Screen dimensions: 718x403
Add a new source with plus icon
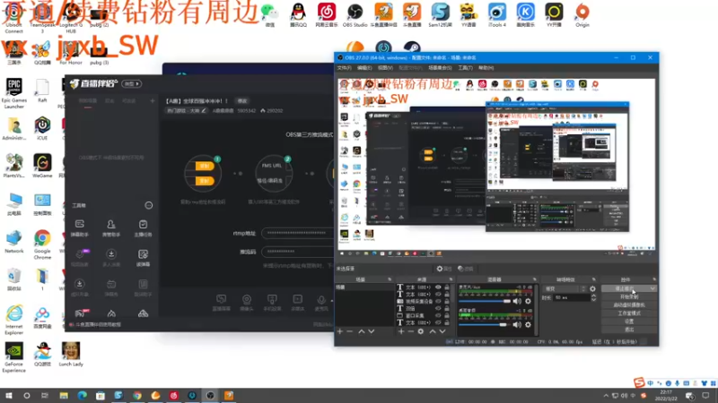click(401, 331)
